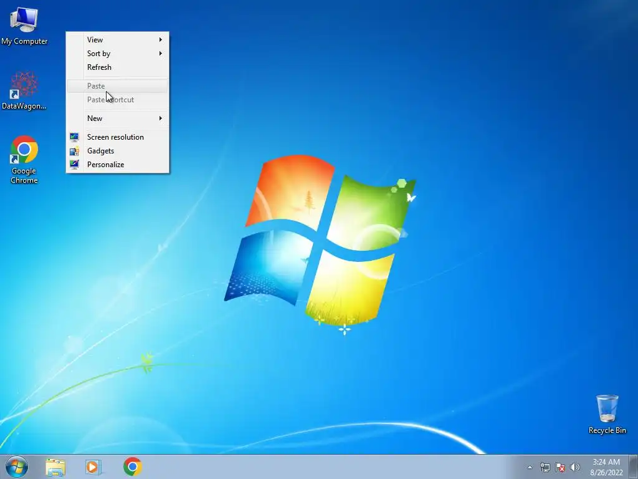The width and height of the screenshot is (638, 479).
Task: Click the greyed Paste entry
Action: (117, 86)
